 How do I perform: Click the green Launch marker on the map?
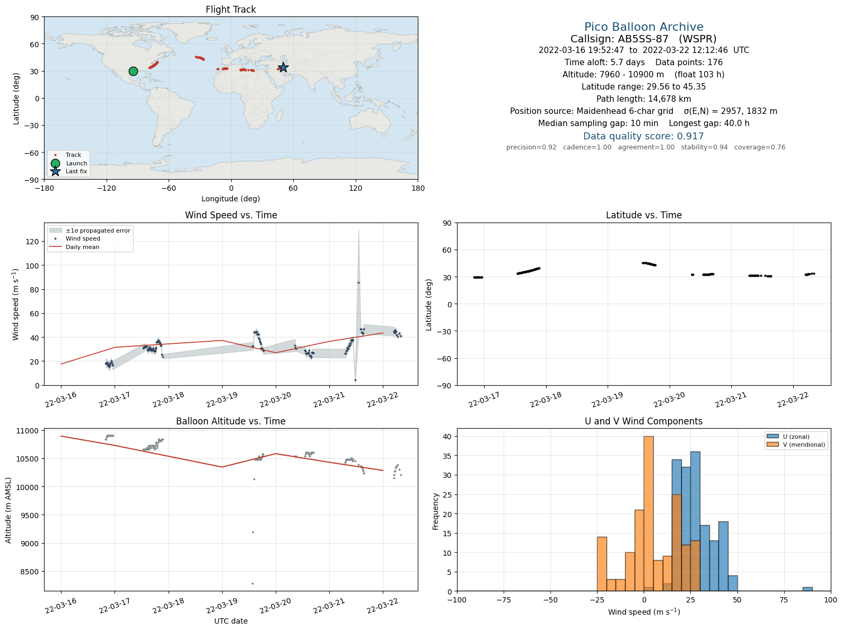(x=133, y=71)
